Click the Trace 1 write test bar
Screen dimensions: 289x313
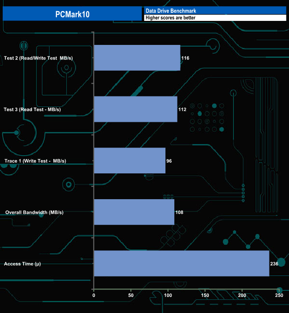[x=130, y=161]
